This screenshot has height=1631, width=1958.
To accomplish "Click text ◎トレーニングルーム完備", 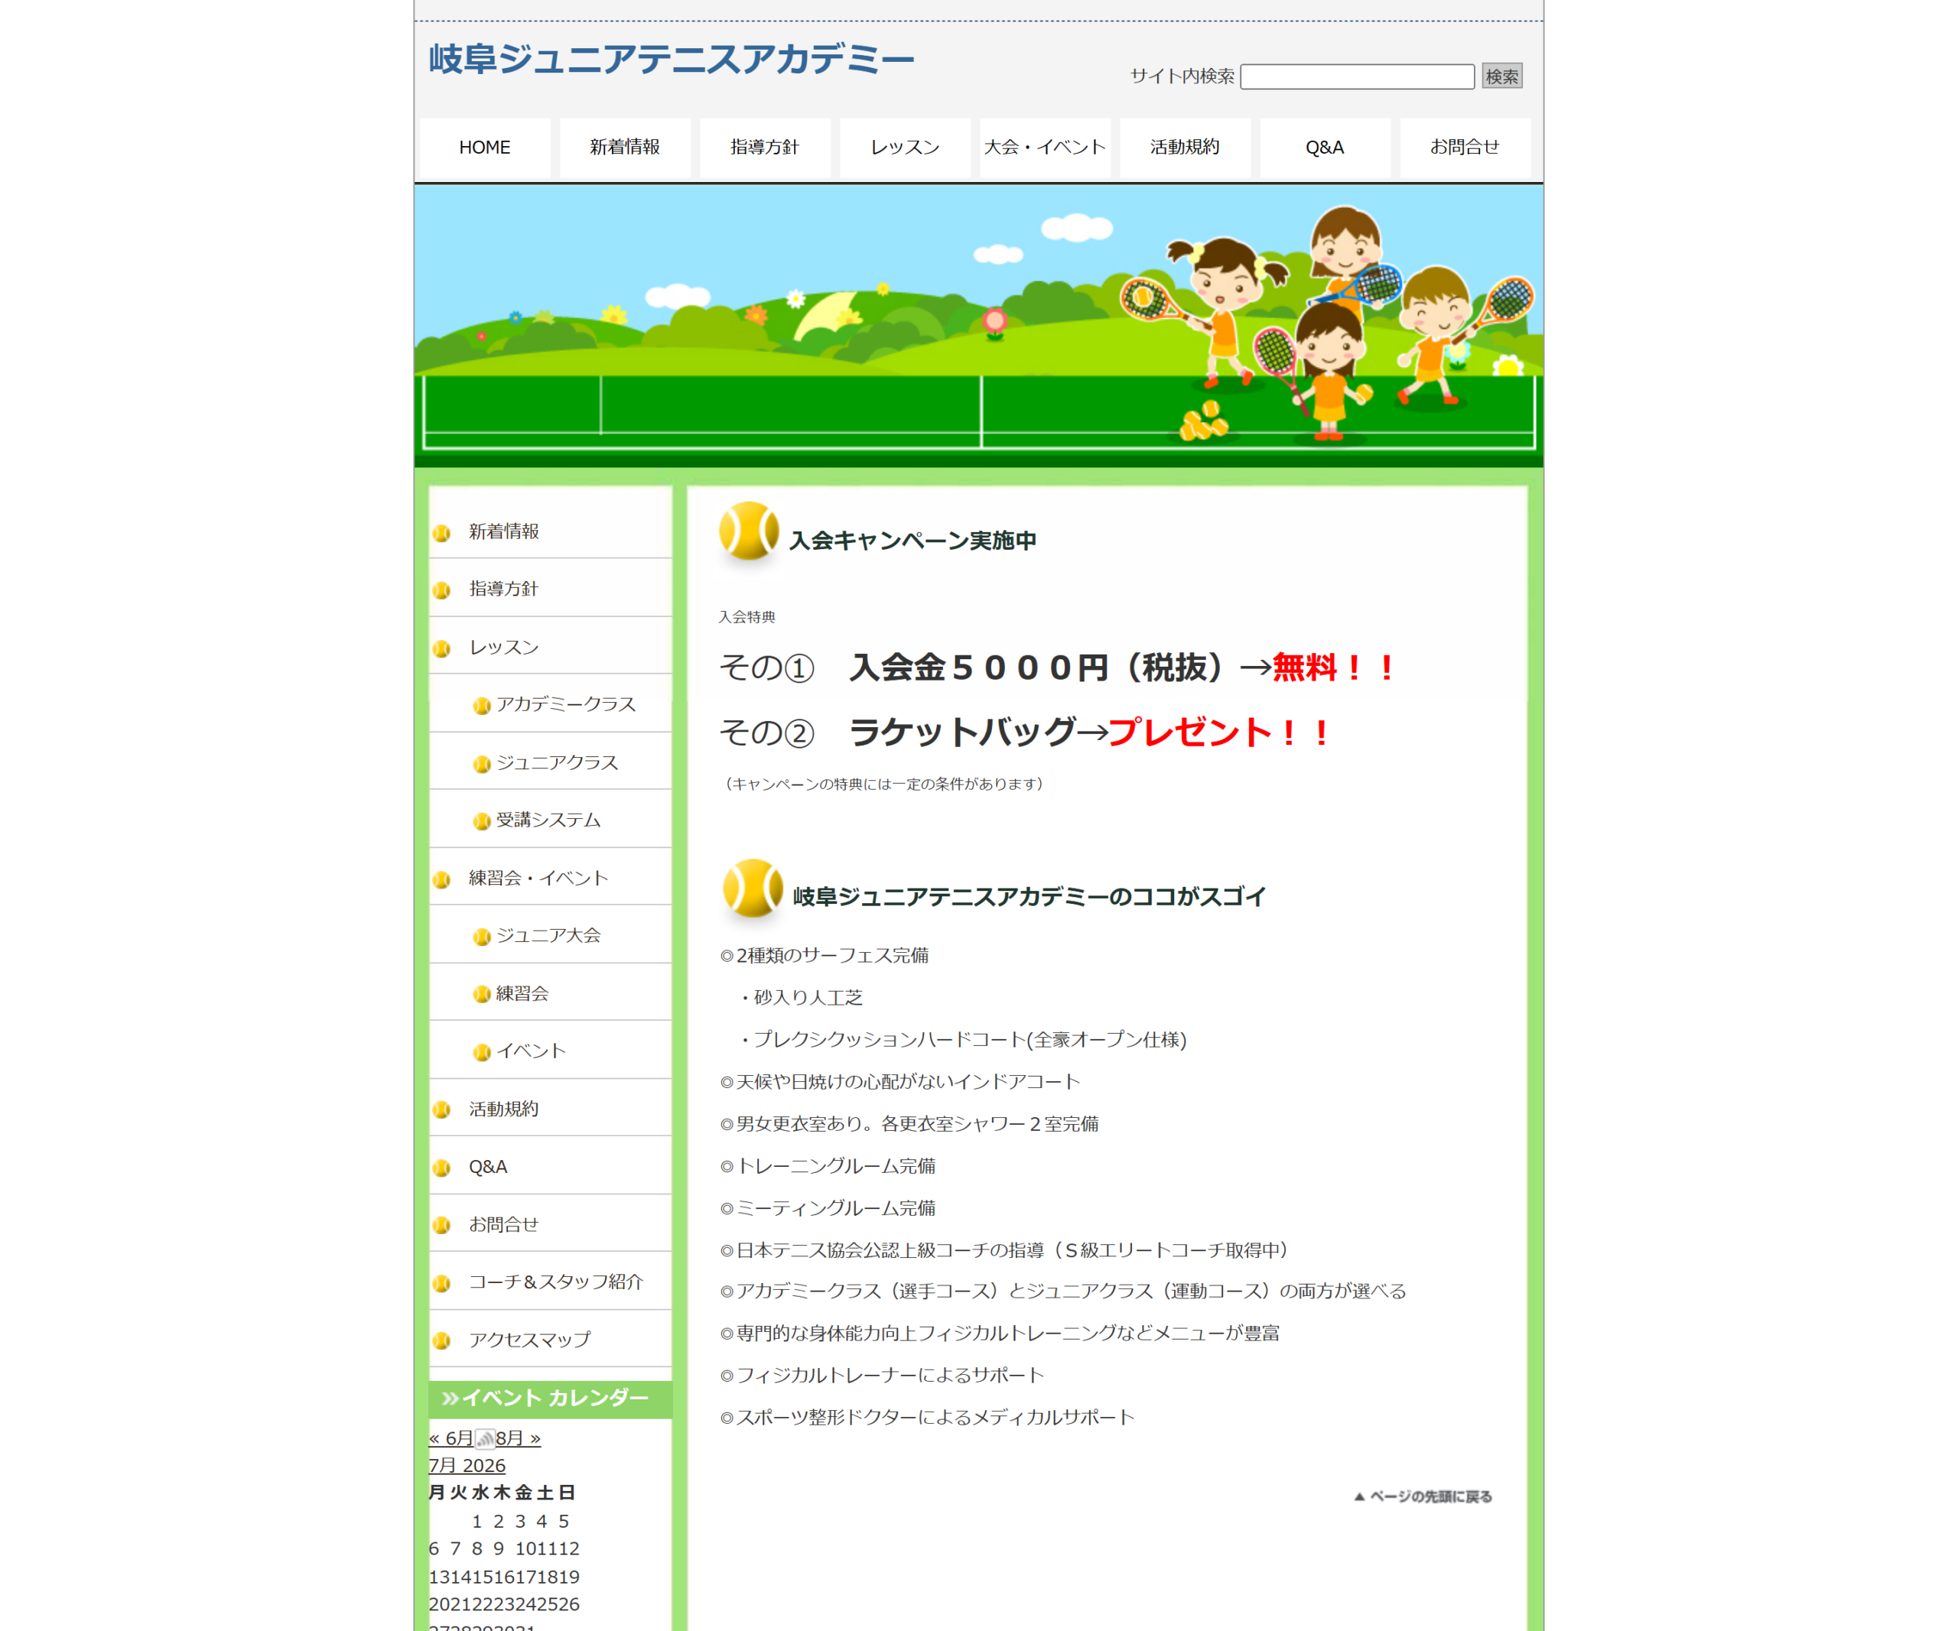I will click(828, 1167).
